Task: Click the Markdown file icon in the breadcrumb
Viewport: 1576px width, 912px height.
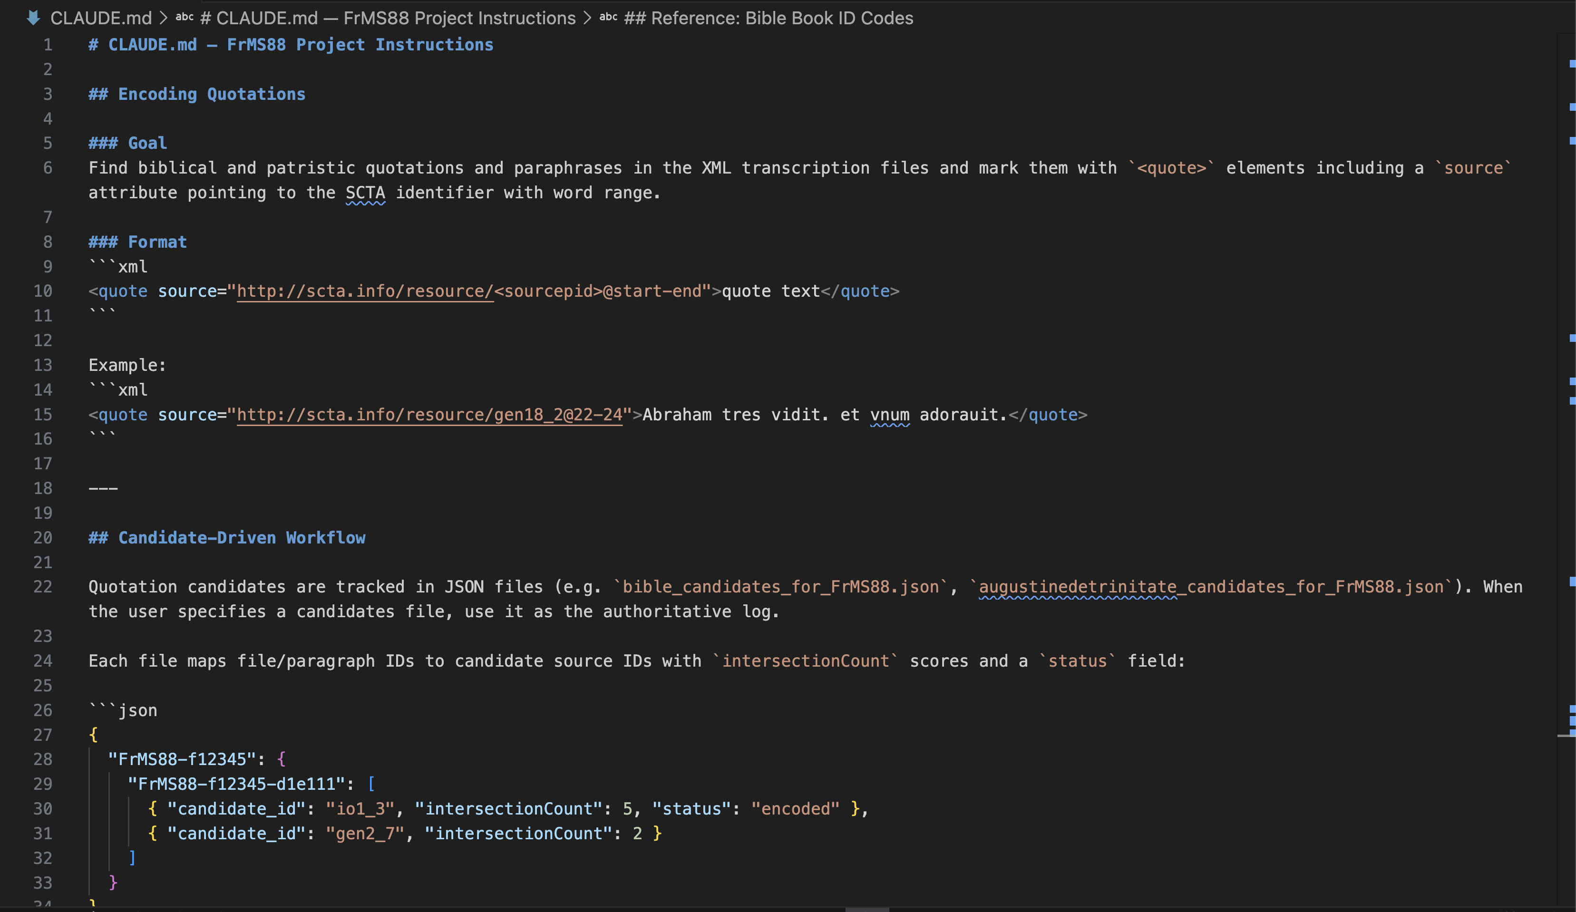Action: tap(33, 18)
